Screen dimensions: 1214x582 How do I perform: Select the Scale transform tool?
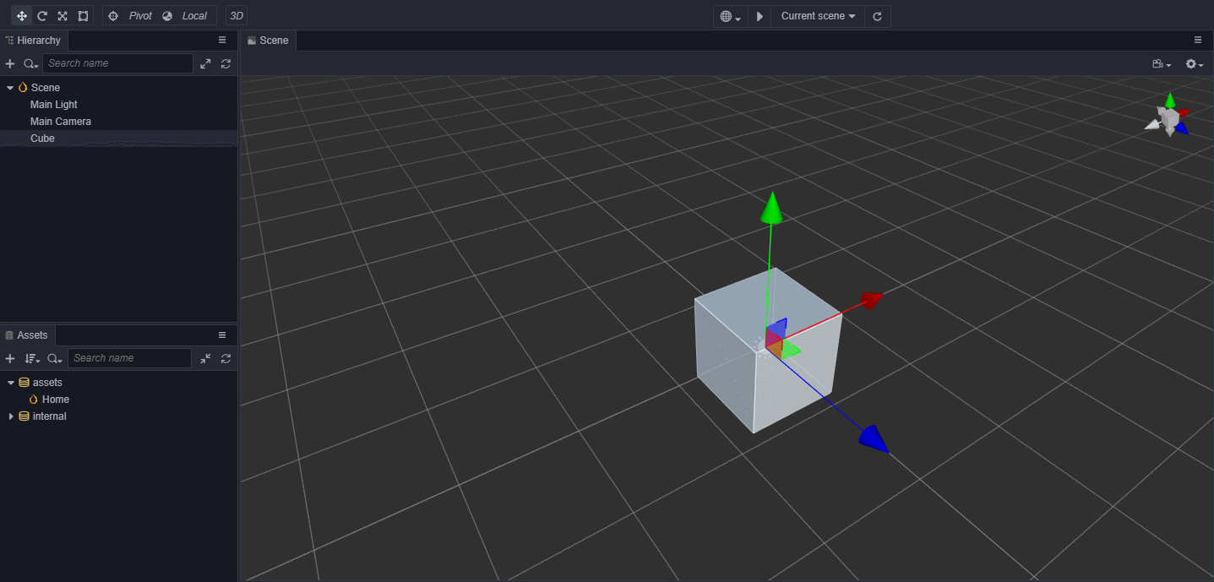63,16
